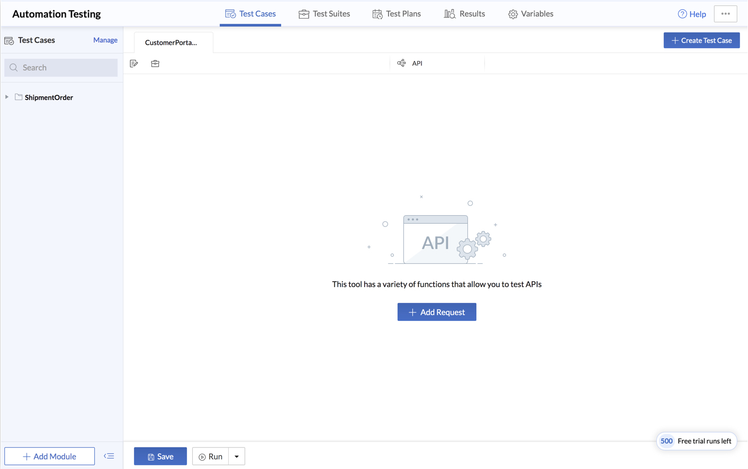The width and height of the screenshot is (748, 469).
Task: Click the plus icon on Add Request
Action: [412, 312]
